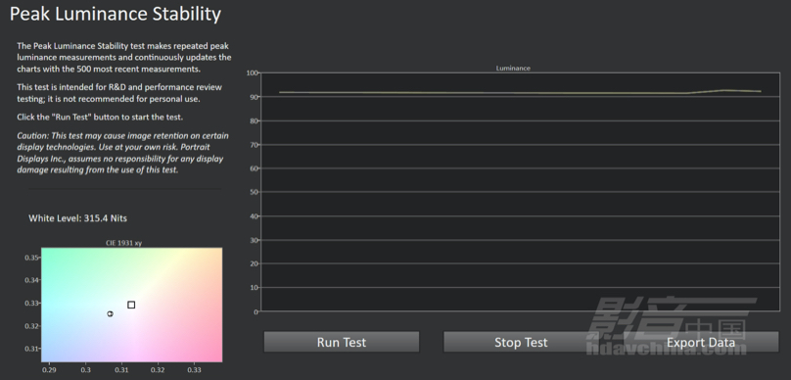The height and width of the screenshot is (380, 791).
Task: Click the 0.35 label on CIE y-axis
Action: [x=31, y=258]
